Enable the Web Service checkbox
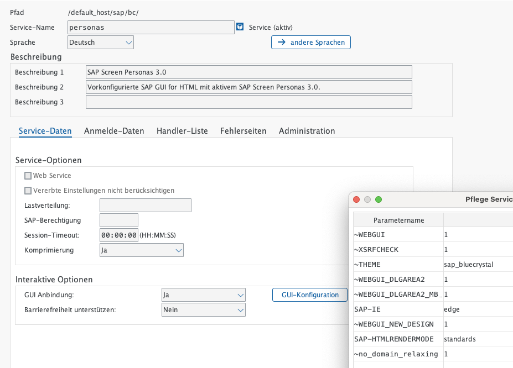 [x=28, y=176]
